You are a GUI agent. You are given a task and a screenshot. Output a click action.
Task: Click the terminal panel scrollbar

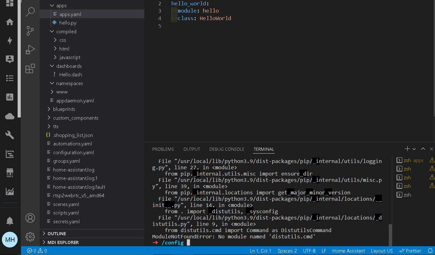pos(390,235)
